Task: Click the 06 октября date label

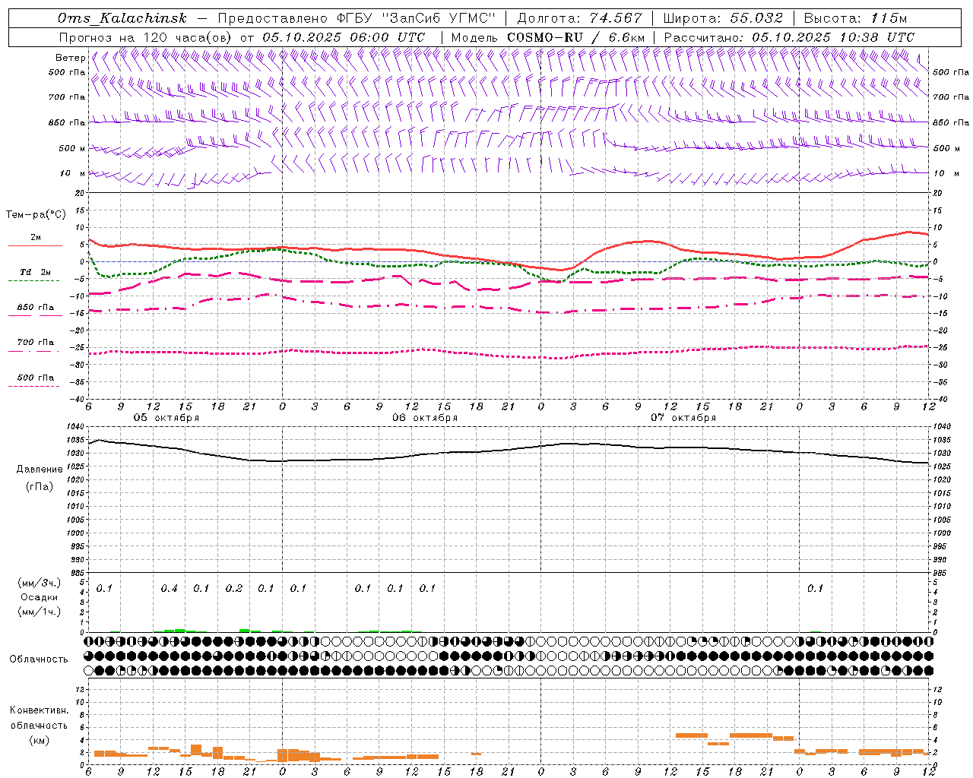Action: click(425, 418)
